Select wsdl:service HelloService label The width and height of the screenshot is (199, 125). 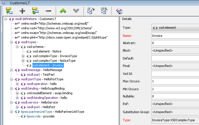pos(39,102)
